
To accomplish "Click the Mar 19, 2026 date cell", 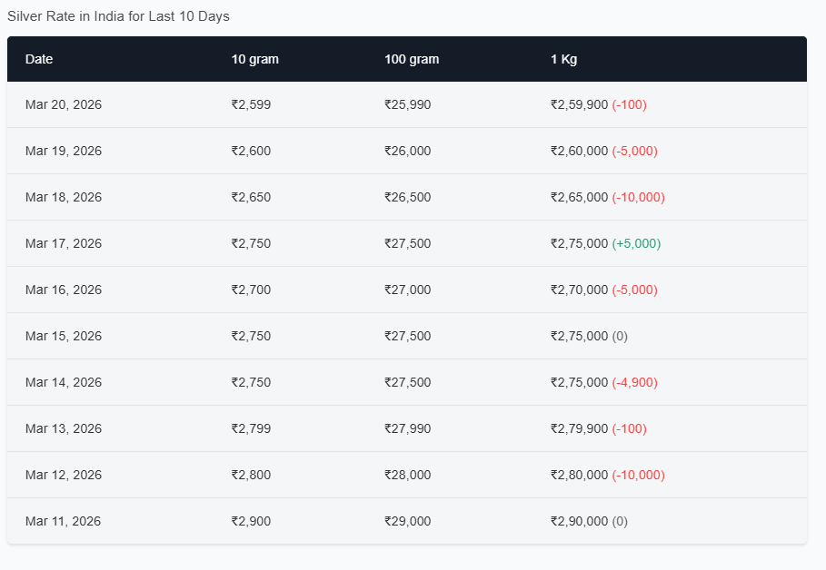I will click(64, 151).
